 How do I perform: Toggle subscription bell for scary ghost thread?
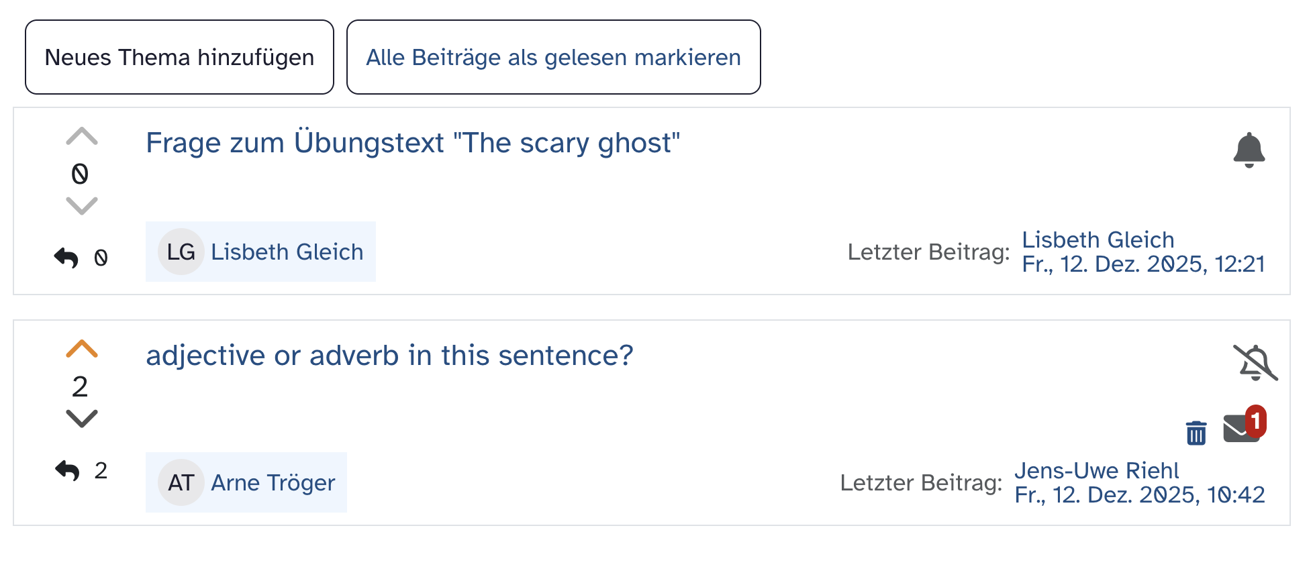(1249, 150)
